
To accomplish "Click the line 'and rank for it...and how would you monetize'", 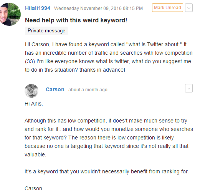I will (x=109, y=129).
